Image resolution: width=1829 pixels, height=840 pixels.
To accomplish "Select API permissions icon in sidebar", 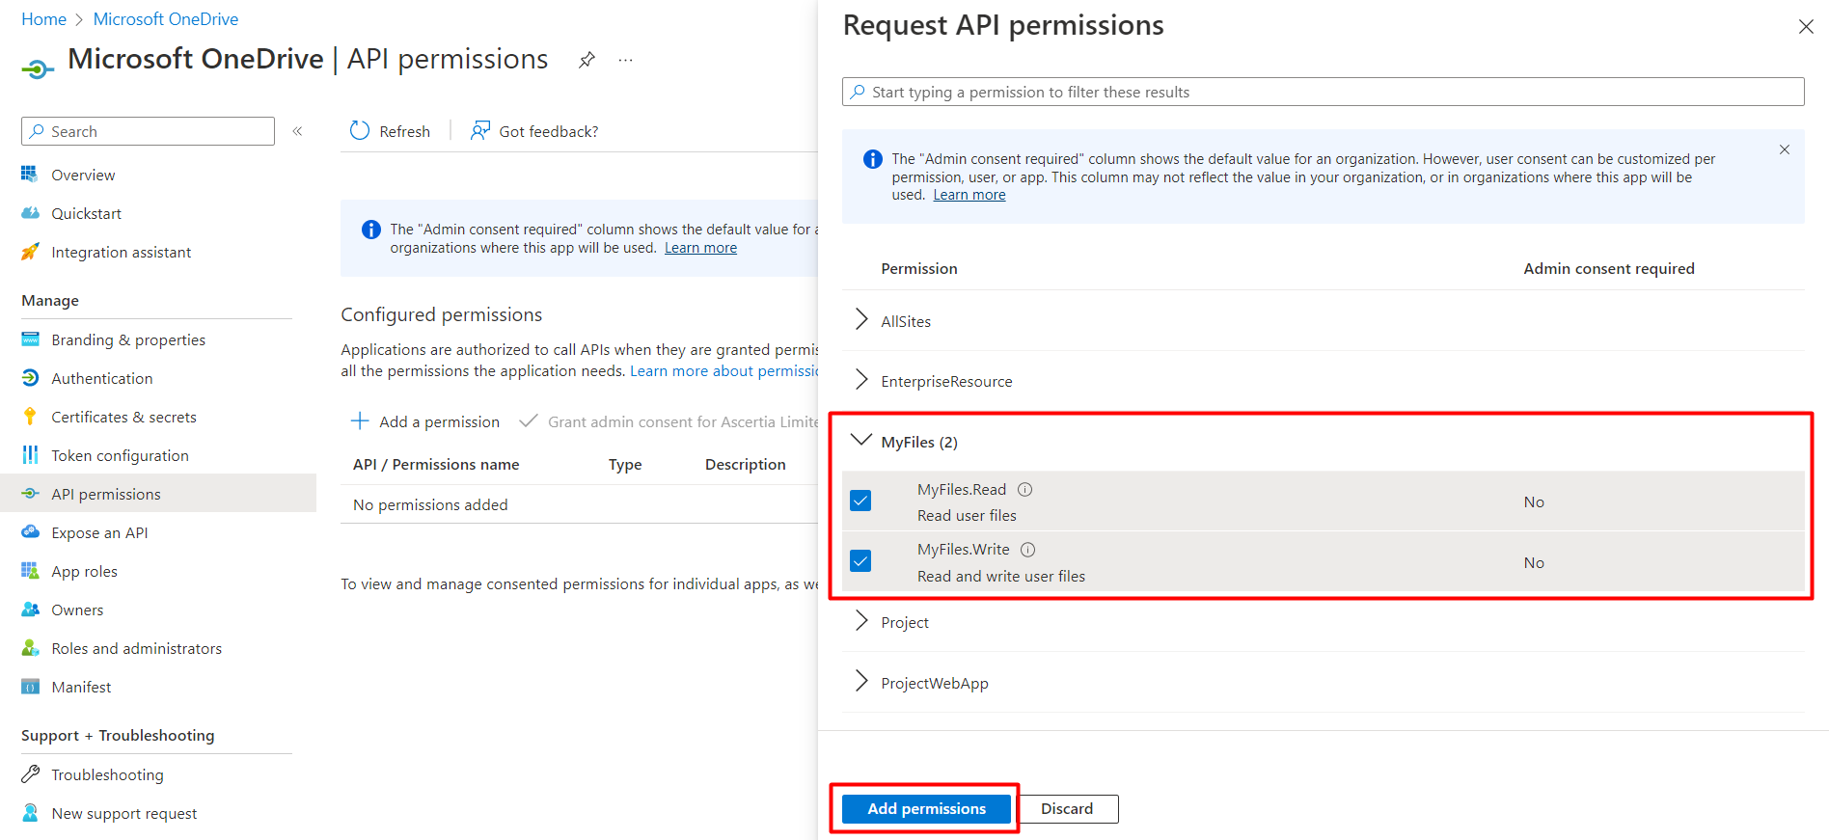I will coord(30,494).
